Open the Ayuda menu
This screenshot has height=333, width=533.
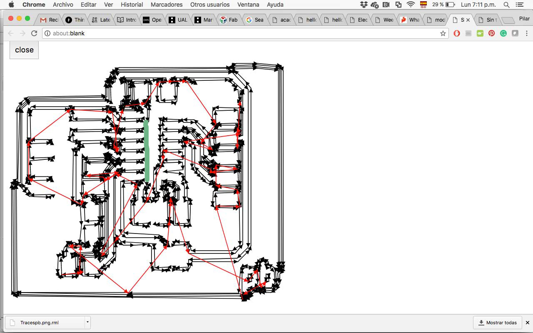click(x=275, y=5)
